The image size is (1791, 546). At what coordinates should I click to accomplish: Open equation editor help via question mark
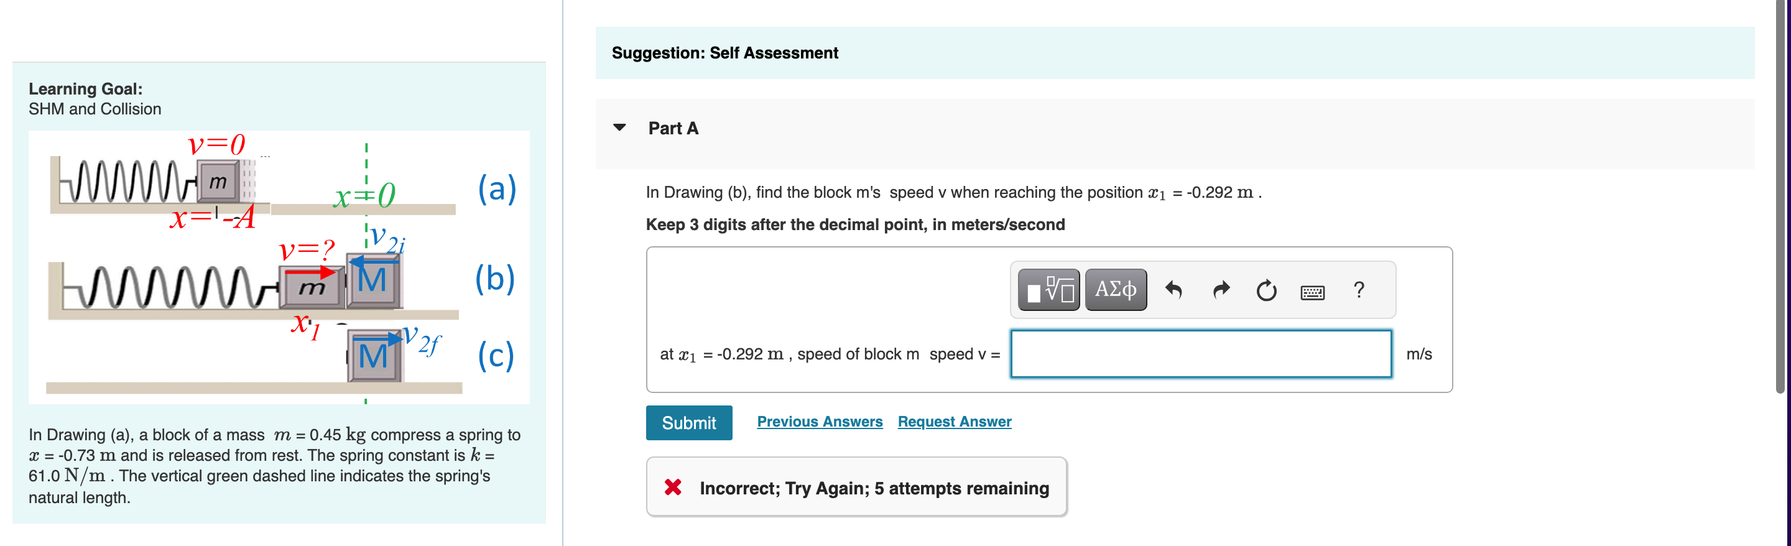1356,290
